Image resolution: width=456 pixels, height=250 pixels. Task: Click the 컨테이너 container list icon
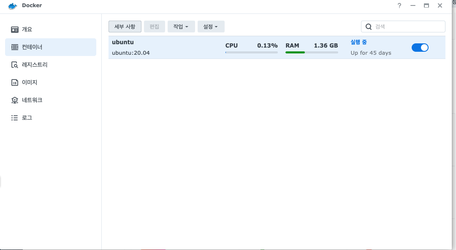(14, 47)
